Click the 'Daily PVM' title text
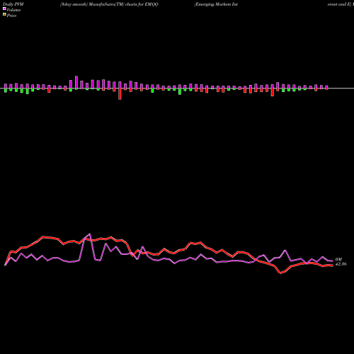The width and height of the screenshot is (354, 354). coord(13,4)
